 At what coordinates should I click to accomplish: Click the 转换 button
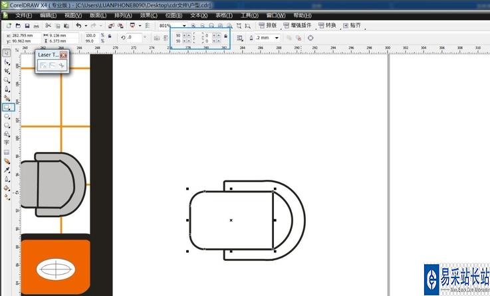[x=328, y=25]
